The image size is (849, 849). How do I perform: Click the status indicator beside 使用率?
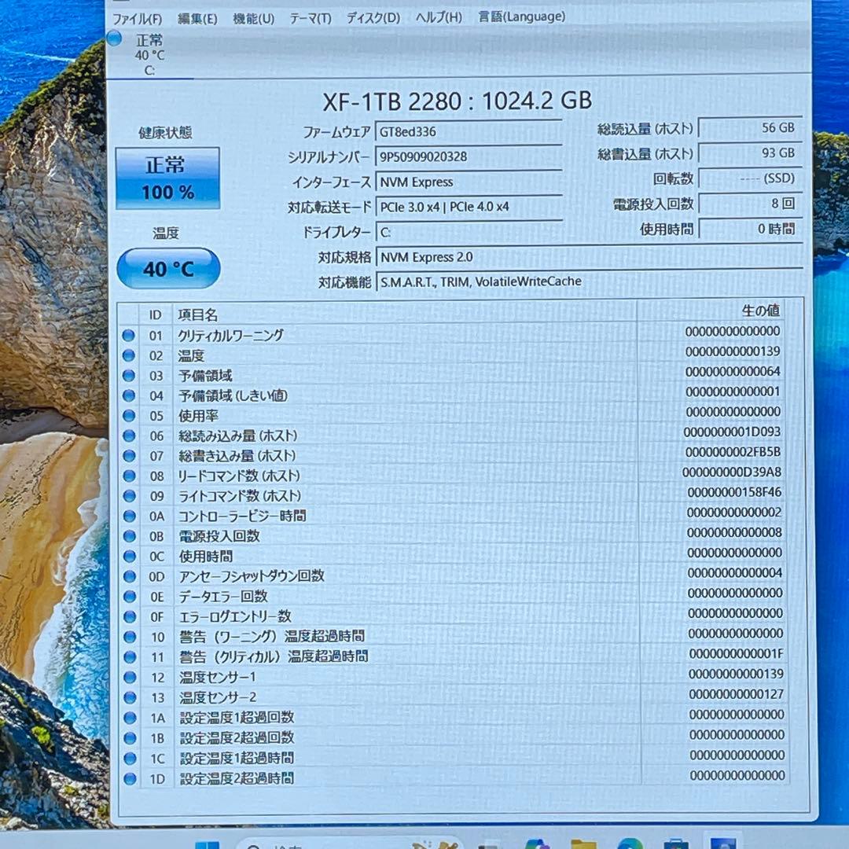[128, 416]
